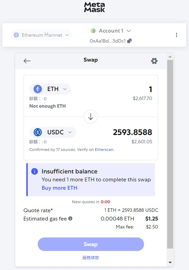Click the Account 1 avatar icon

coord(93,31)
